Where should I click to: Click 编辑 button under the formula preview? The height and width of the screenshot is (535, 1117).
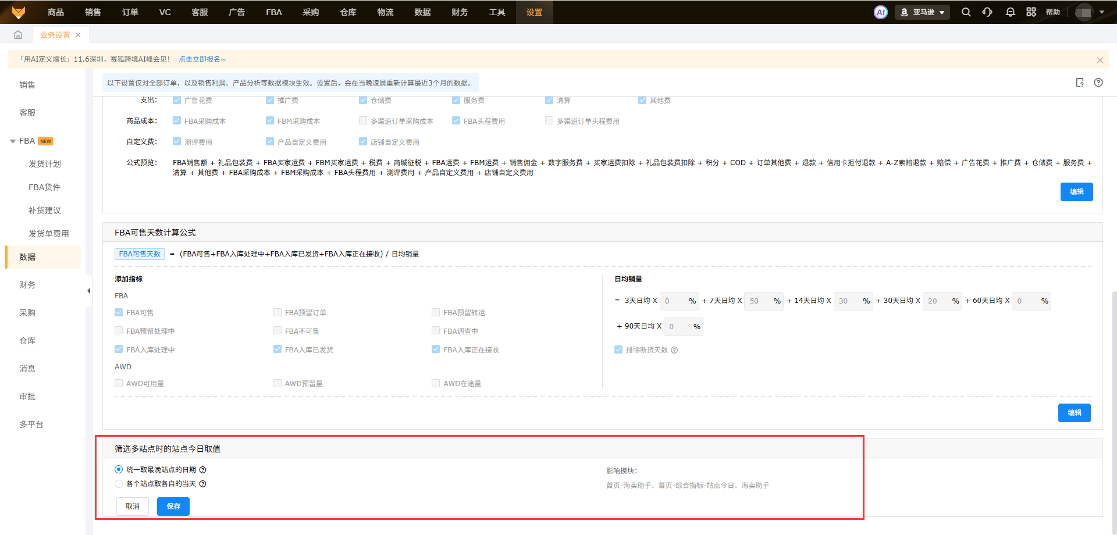tap(1076, 192)
